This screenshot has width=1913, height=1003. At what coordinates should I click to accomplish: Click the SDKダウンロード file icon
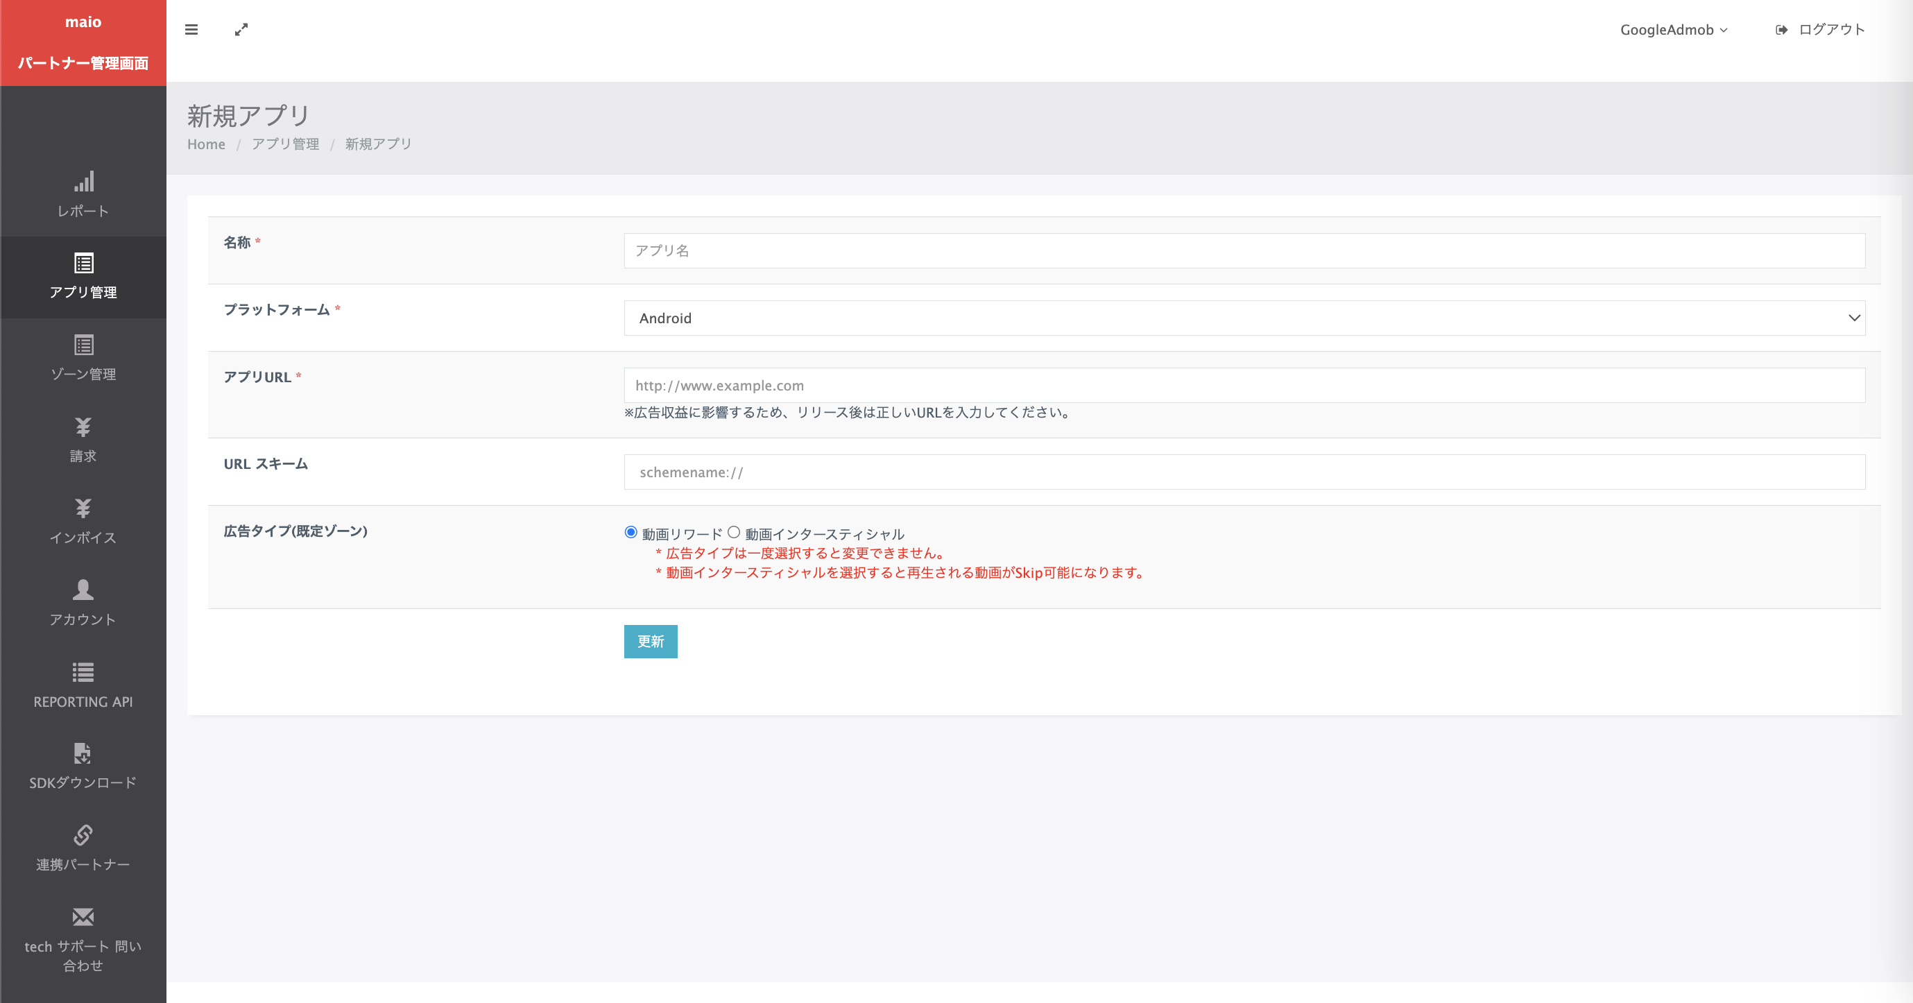click(x=83, y=753)
